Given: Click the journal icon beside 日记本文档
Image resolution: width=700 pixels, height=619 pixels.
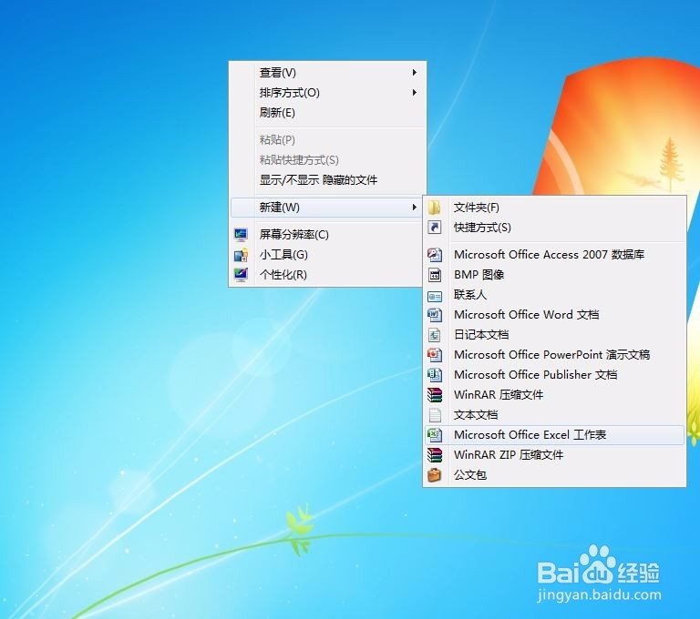Looking at the screenshot, I should tap(435, 335).
